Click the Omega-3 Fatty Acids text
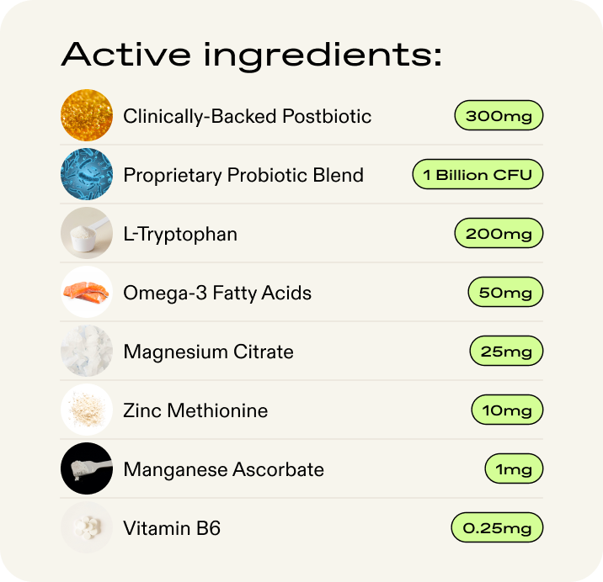 pyautogui.click(x=217, y=293)
